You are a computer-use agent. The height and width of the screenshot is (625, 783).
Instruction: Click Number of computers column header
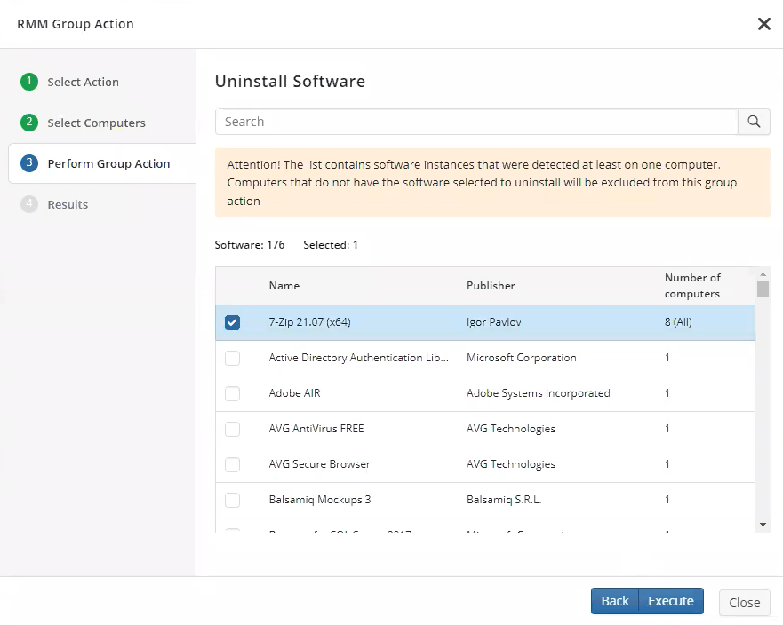click(692, 286)
